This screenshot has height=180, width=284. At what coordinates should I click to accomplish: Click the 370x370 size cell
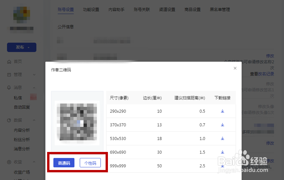(118, 125)
